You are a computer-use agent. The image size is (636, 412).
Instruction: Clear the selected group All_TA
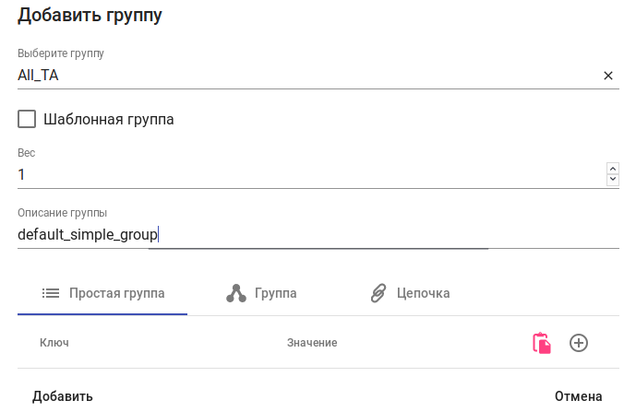(608, 76)
